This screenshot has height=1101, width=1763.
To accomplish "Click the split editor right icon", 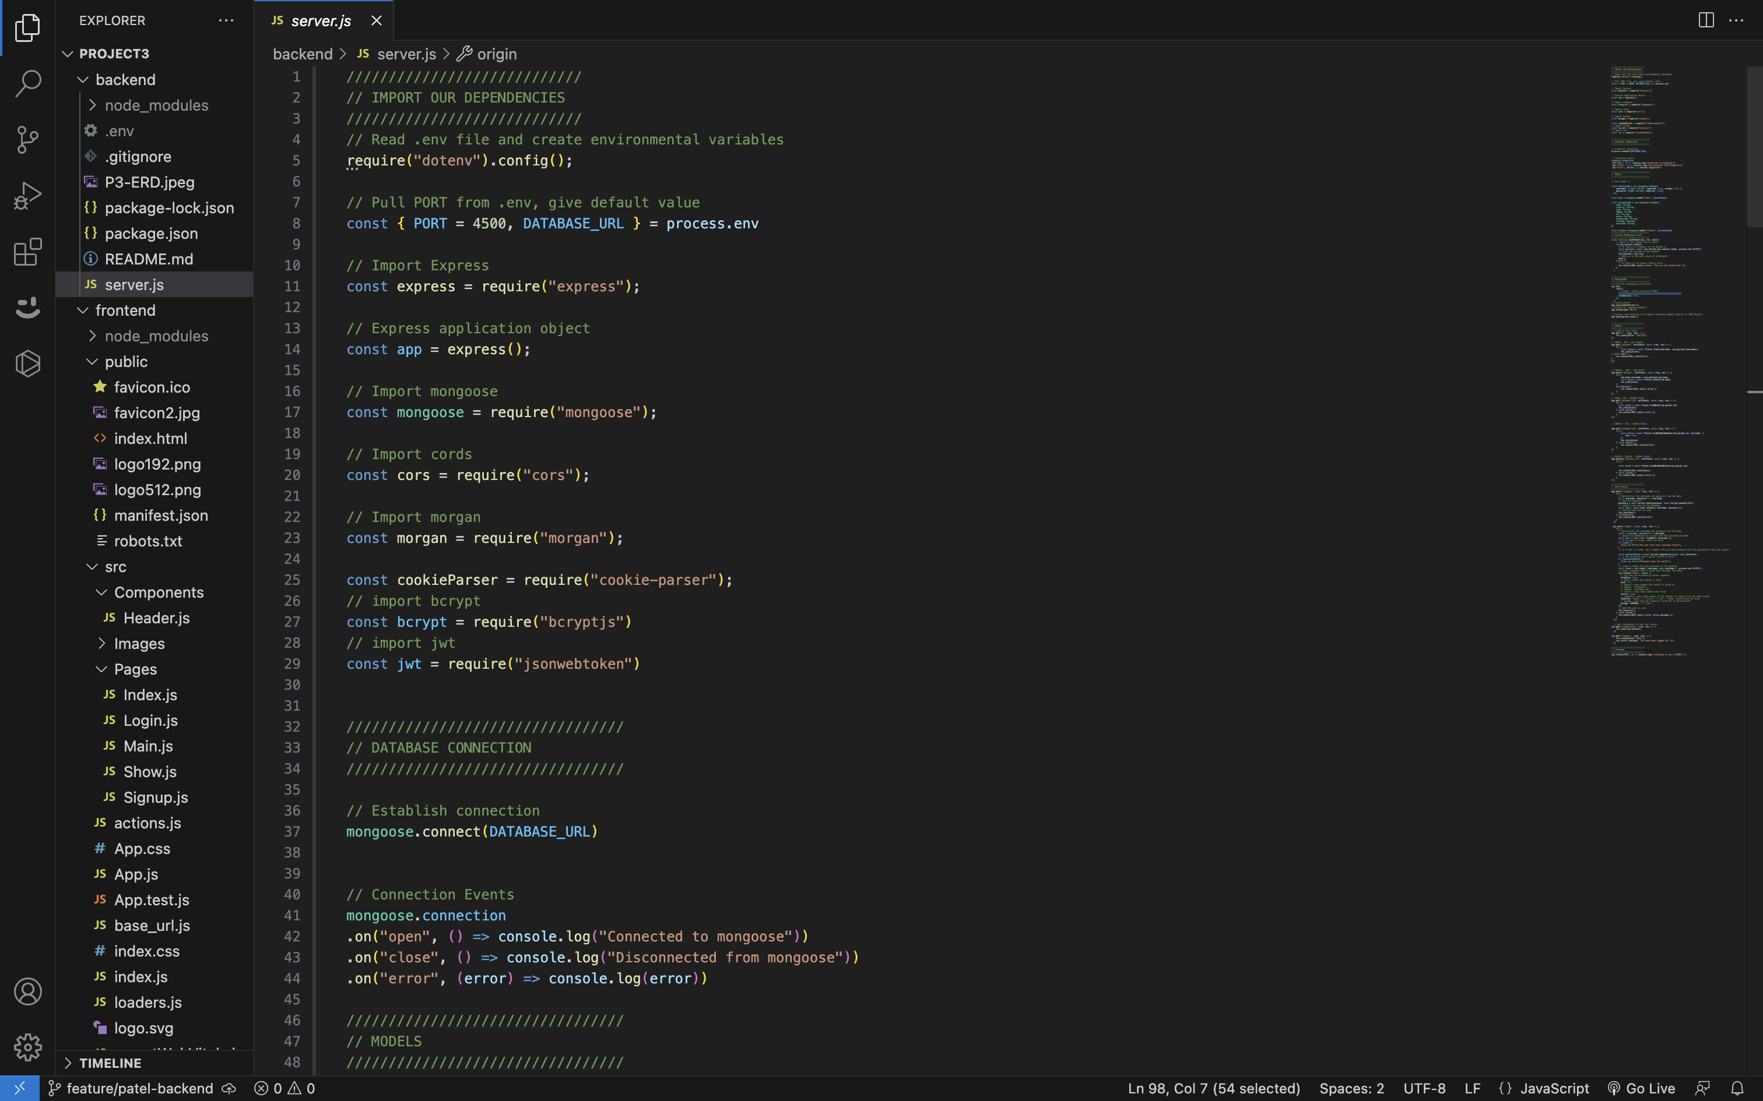I will [x=1705, y=20].
